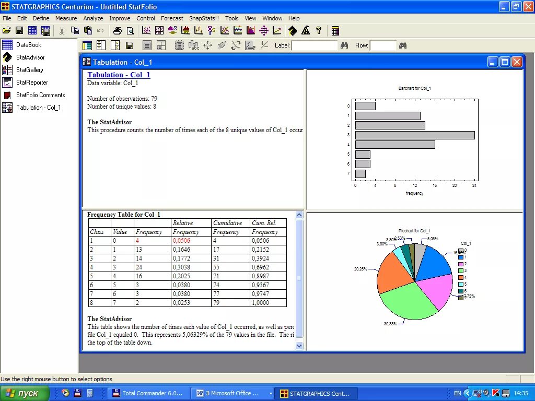Click the add text 'abc' graph icon
Screen dimensions: 535x401
(193, 45)
